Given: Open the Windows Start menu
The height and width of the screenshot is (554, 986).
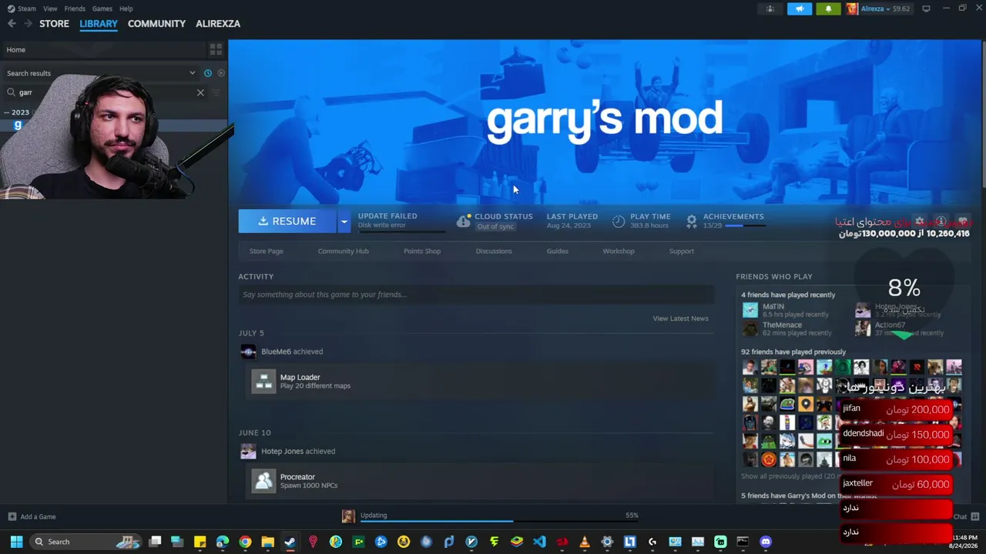Looking at the screenshot, I should point(16,542).
